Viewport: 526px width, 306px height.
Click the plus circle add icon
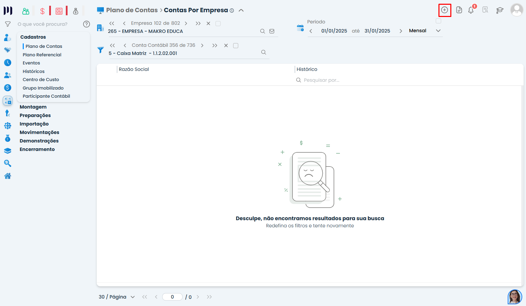(445, 10)
